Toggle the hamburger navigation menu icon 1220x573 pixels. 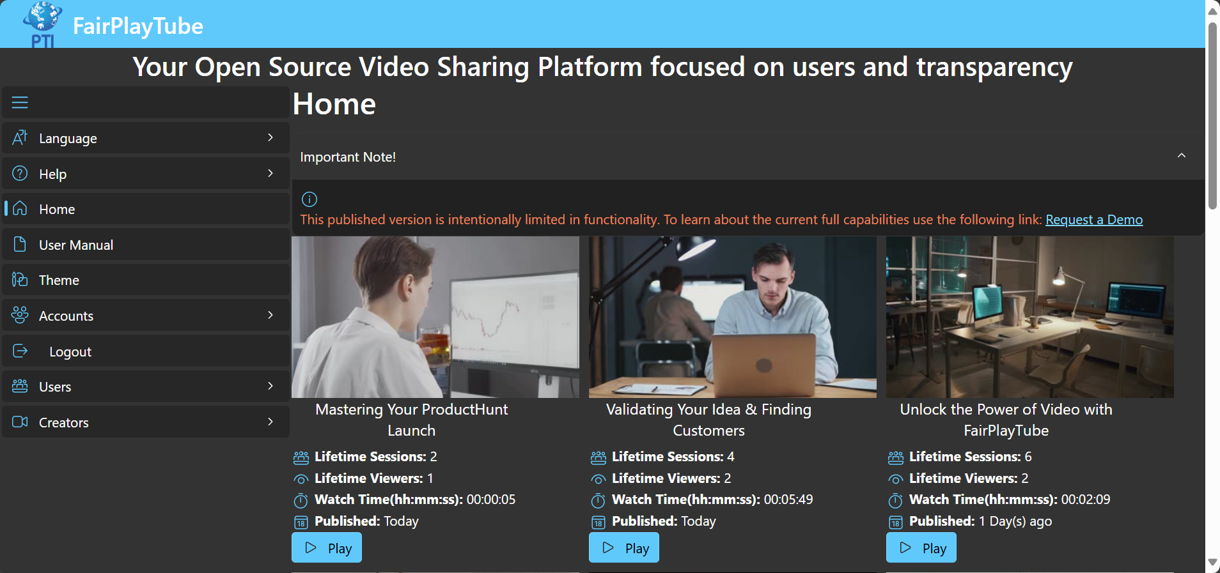20,102
